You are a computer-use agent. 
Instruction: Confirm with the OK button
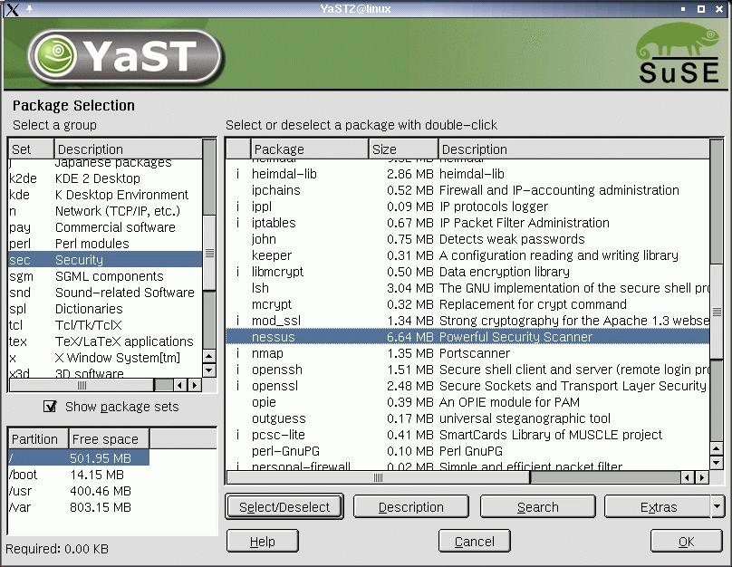pyautogui.click(x=686, y=541)
